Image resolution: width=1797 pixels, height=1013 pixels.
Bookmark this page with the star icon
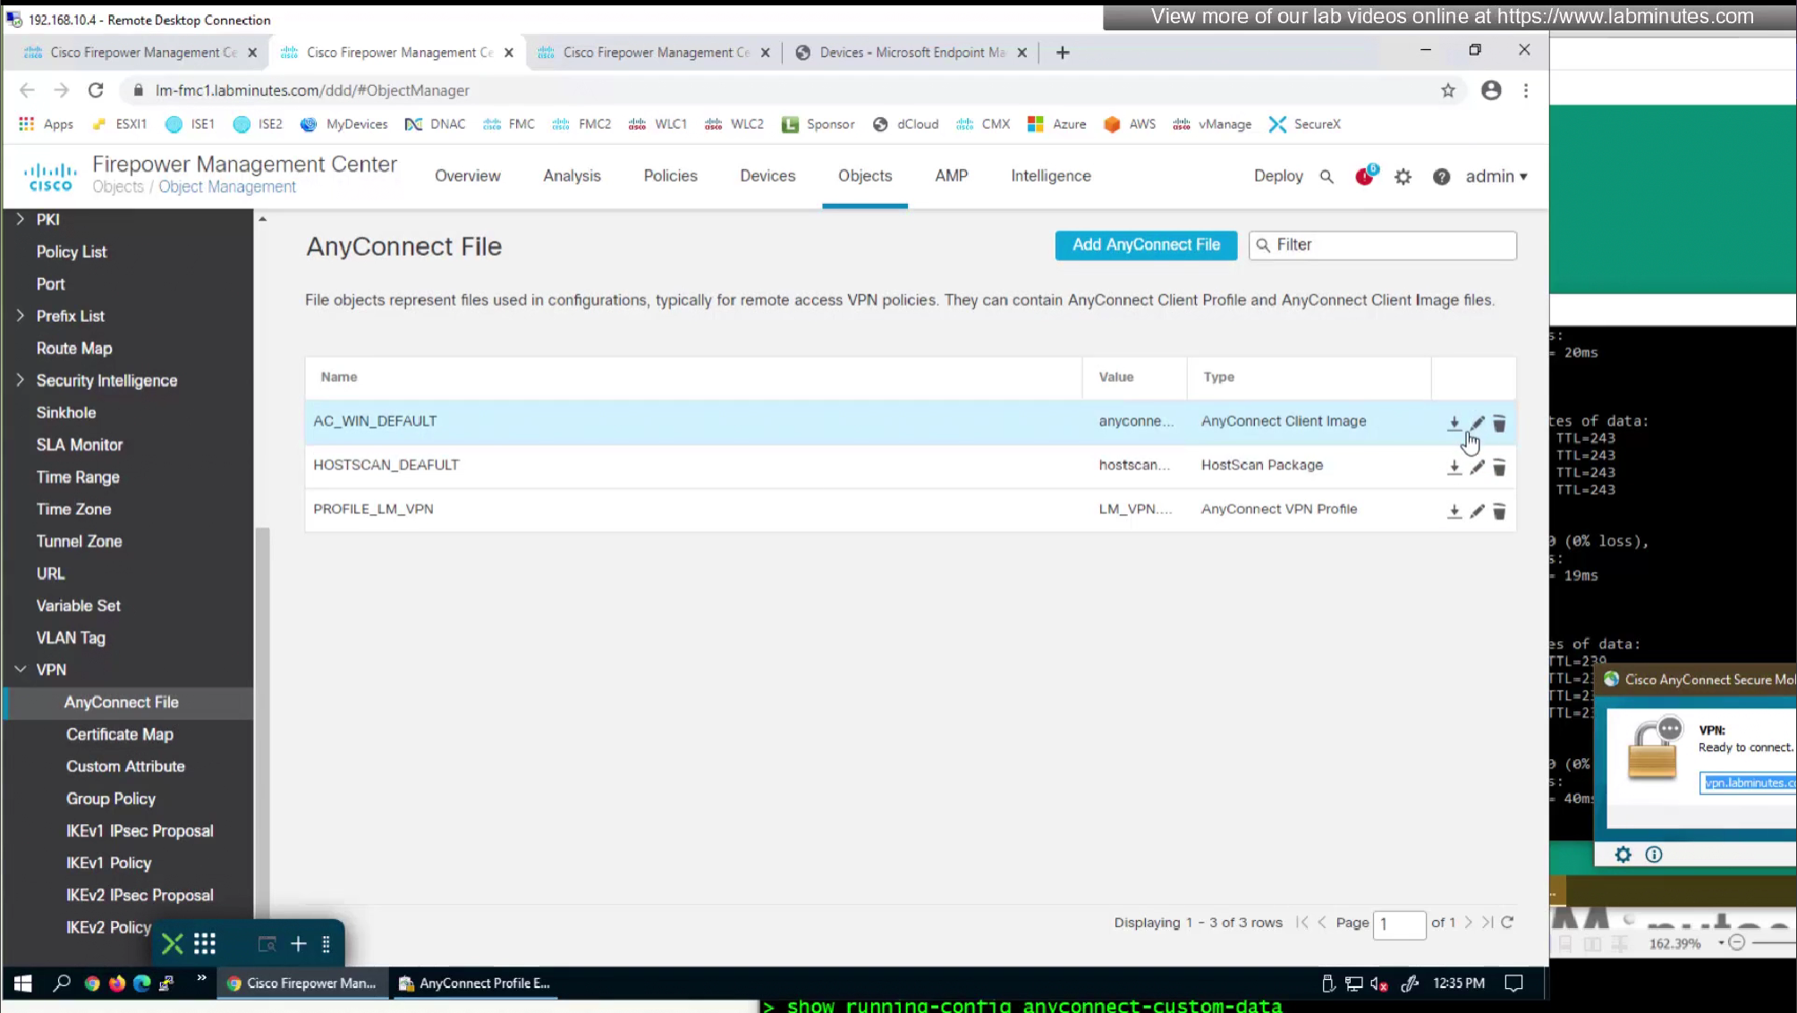point(1447,90)
